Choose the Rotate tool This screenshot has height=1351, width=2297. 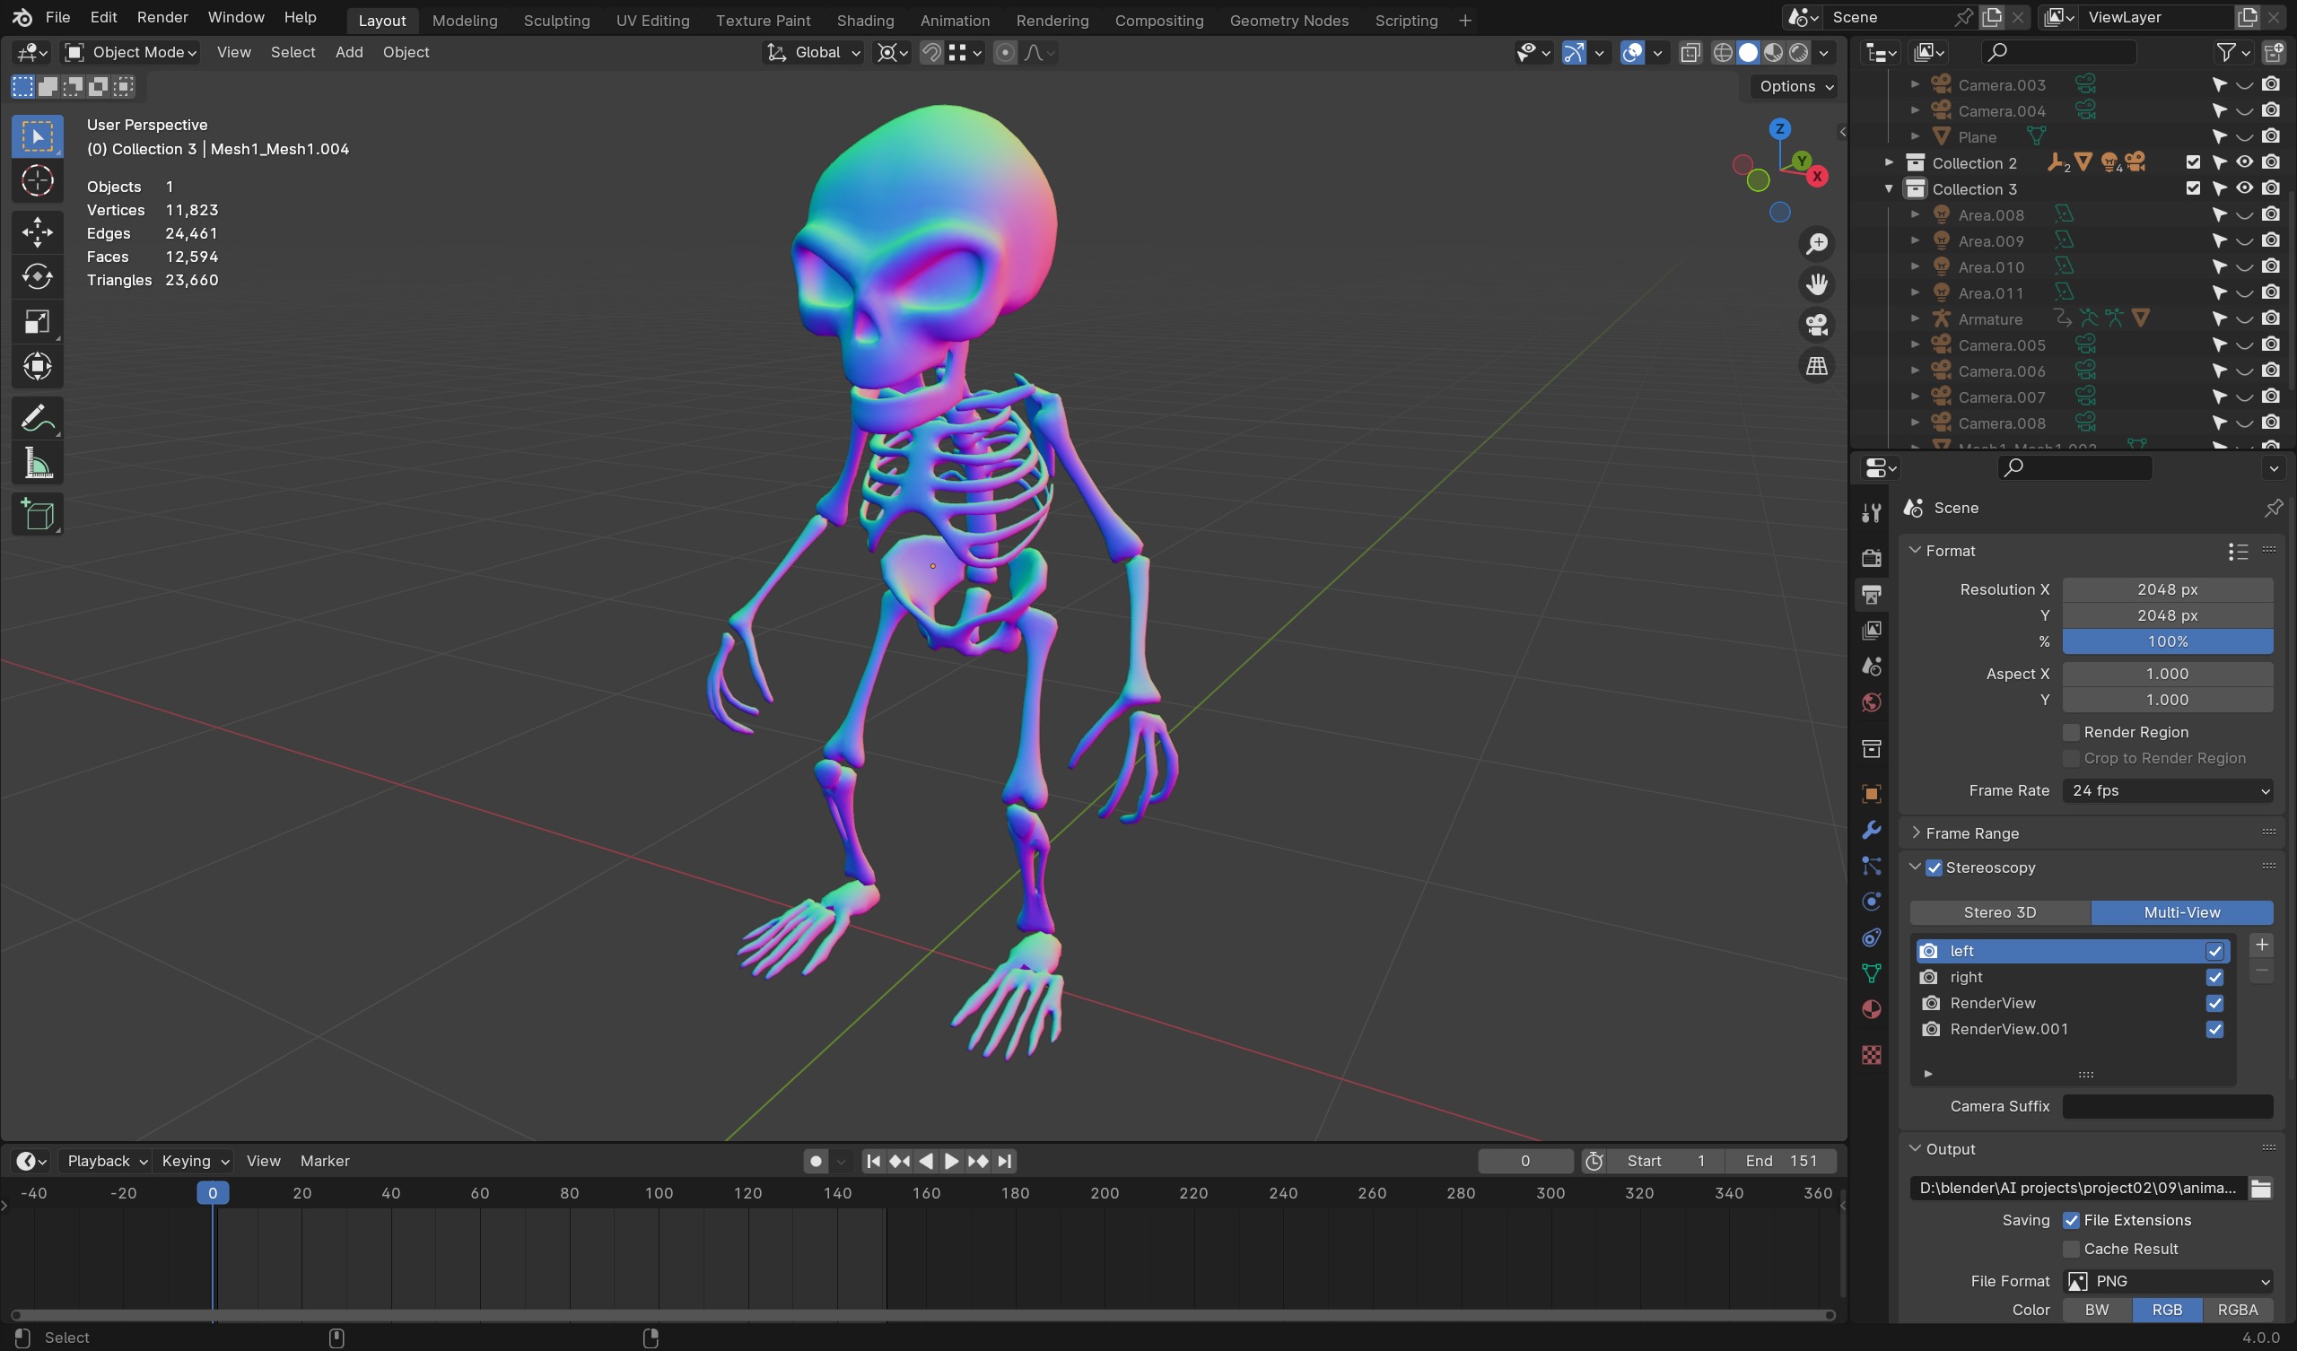[x=38, y=276]
